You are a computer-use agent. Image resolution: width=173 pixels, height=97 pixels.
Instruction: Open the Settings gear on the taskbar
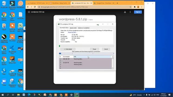point(71,95)
